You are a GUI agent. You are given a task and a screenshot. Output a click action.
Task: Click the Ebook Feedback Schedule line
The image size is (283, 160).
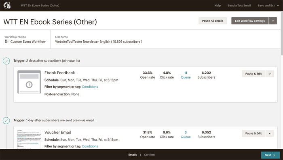[x=81, y=80]
